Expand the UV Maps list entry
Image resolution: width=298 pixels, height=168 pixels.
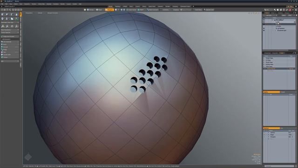[x=264, y=60]
